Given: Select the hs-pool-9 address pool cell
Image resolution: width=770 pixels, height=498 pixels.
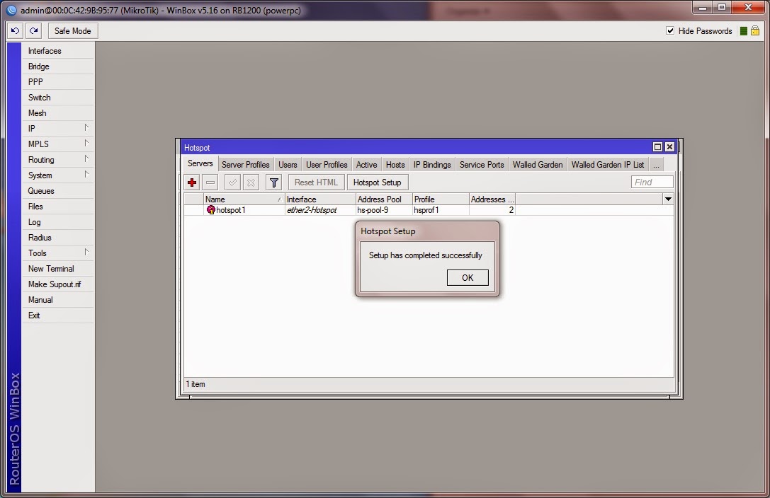Looking at the screenshot, I should coord(384,210).
